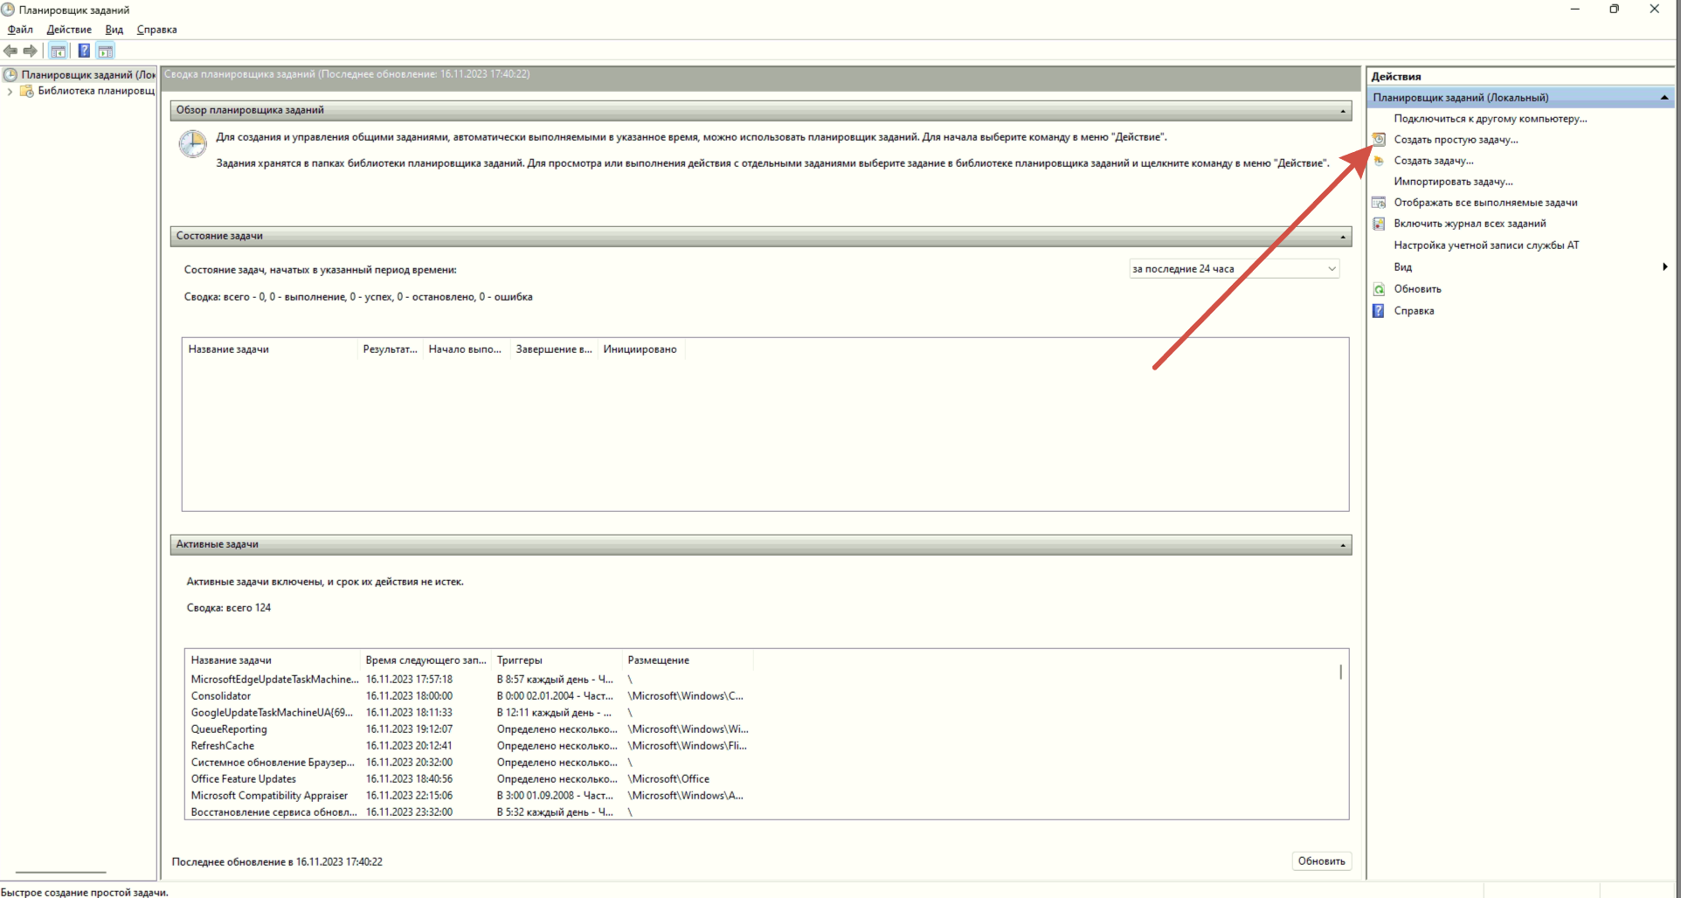Open the 'за последние 24 часа' dropdown
The image size is (1681, 898).
1234,269
